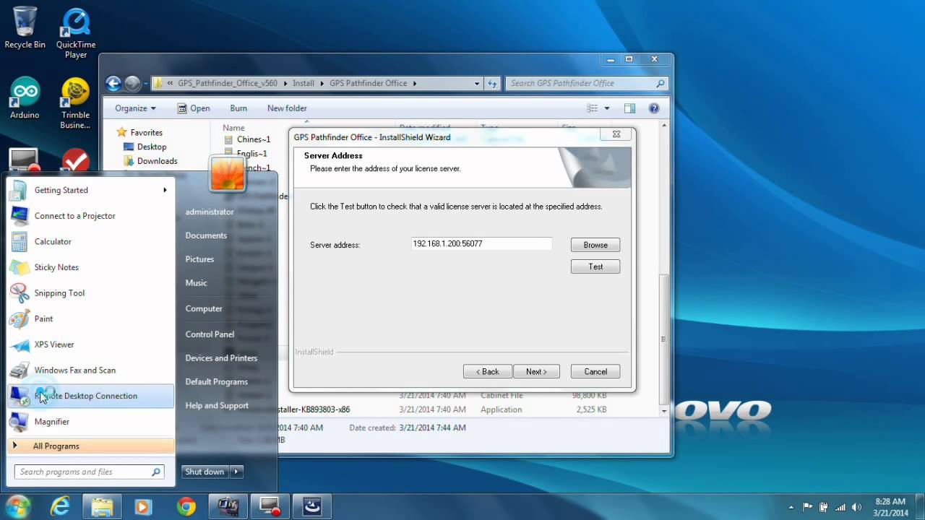
Task: Open more view options dropdown
Action: [607, 108]
